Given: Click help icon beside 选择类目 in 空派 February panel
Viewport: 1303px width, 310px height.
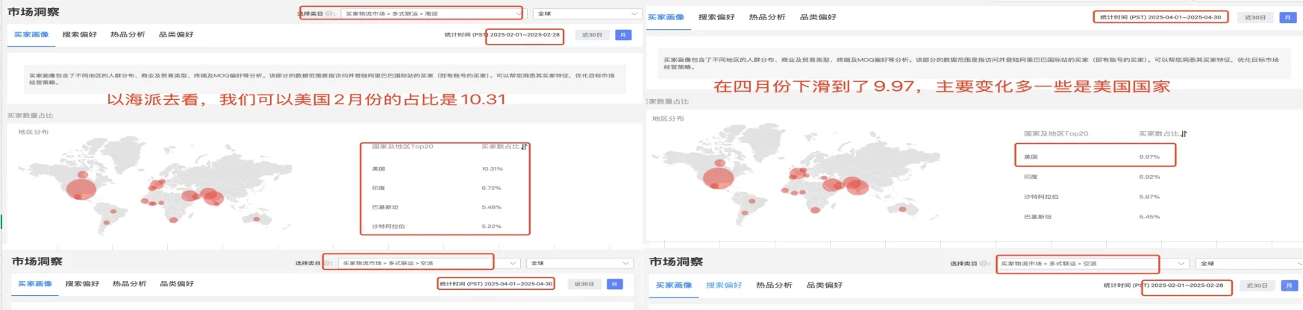Looking at the screenshot, I should (984, 264).
